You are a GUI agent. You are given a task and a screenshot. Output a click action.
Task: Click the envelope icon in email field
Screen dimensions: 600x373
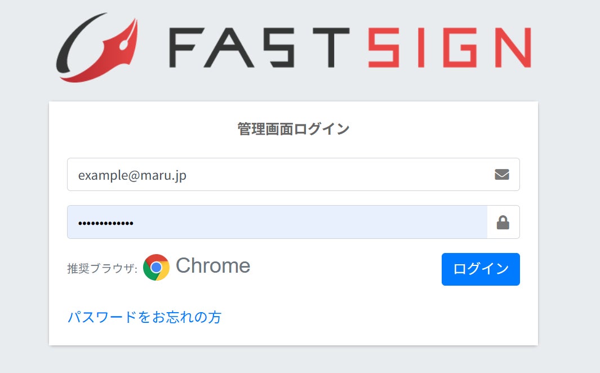(x=502, y=175)
